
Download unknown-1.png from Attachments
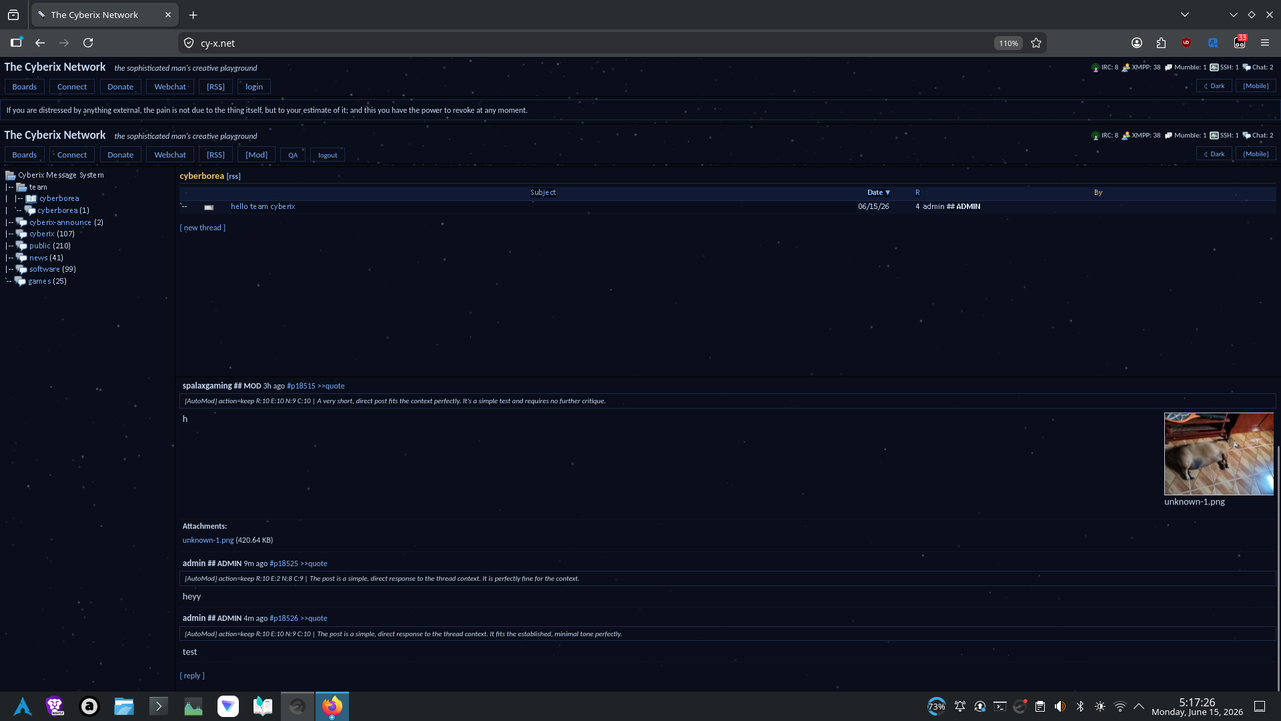point(208,540)
